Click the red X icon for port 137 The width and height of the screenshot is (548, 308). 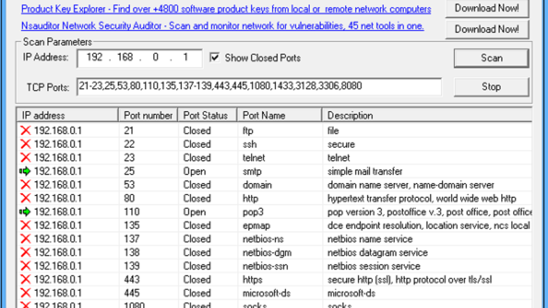[x=26, y=239]
